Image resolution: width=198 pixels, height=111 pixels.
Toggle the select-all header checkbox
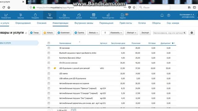pyautogui.click(x=49, y=43)
